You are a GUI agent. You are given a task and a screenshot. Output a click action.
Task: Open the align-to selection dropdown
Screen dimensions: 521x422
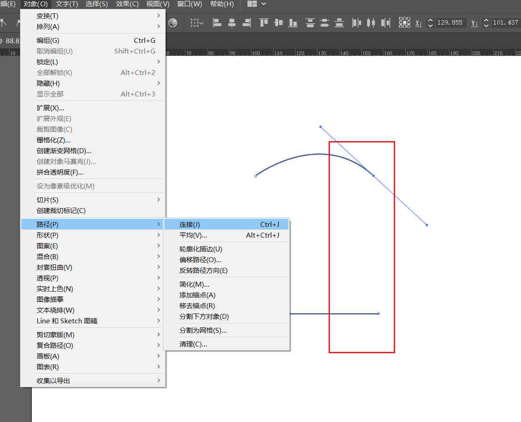[196, 23]
